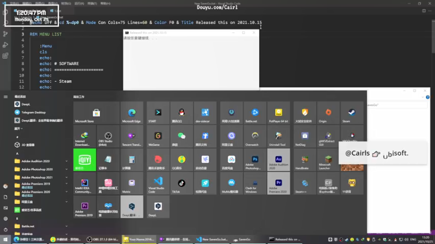Launch WeGame tile
The height and width of the screenshot is (244, 435).
(x=158, y=136)
